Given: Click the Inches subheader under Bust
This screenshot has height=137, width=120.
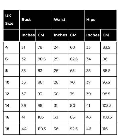Looking at the screenshot, I should click(x=28, y=35).
